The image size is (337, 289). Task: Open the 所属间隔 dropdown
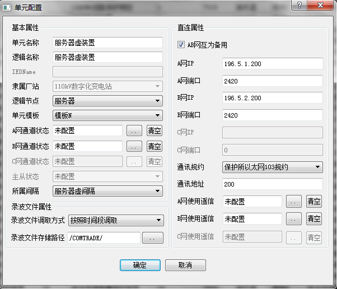point(107,192)
